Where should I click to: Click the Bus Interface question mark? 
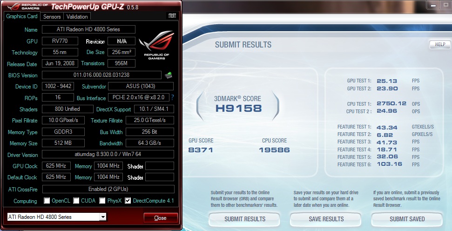click(172, 97)
